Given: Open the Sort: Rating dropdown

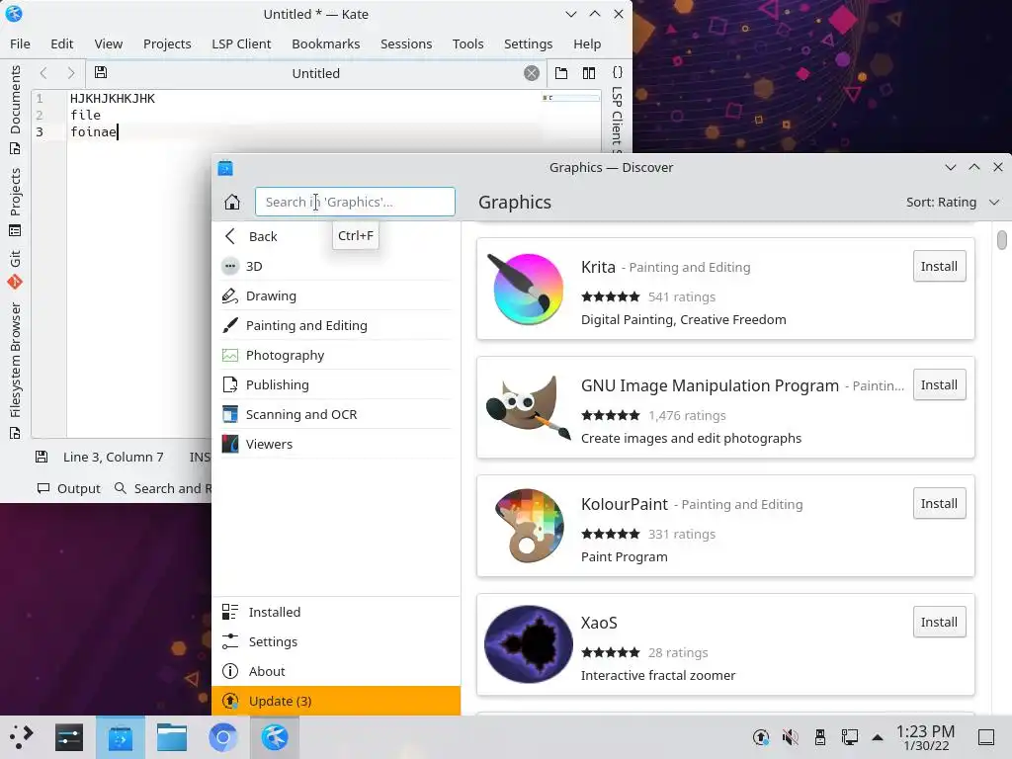Looking at the screenshot, I should tap(952, 202).
